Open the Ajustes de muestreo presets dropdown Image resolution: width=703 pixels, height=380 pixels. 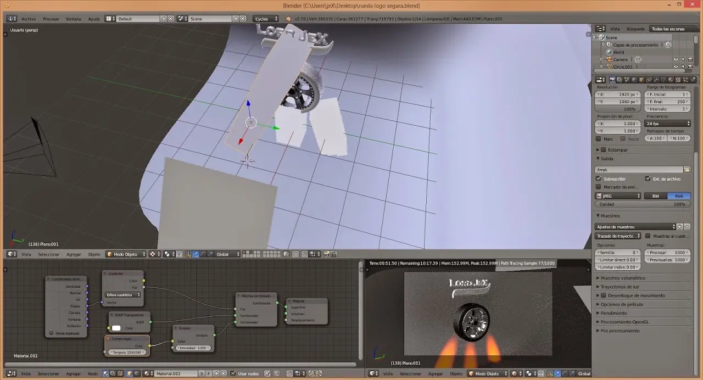[x=635, y=227]
